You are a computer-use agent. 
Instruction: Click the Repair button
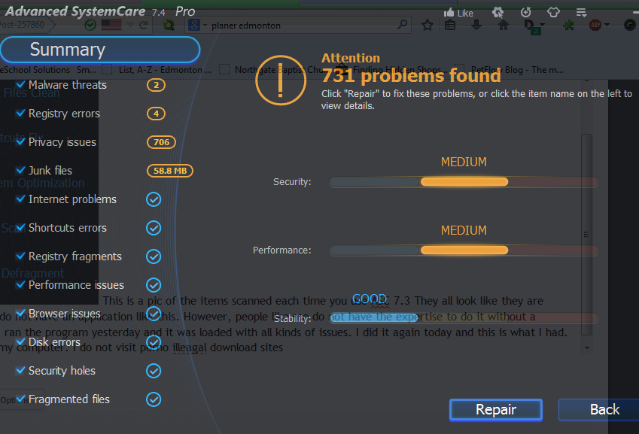tap(496, 410)
